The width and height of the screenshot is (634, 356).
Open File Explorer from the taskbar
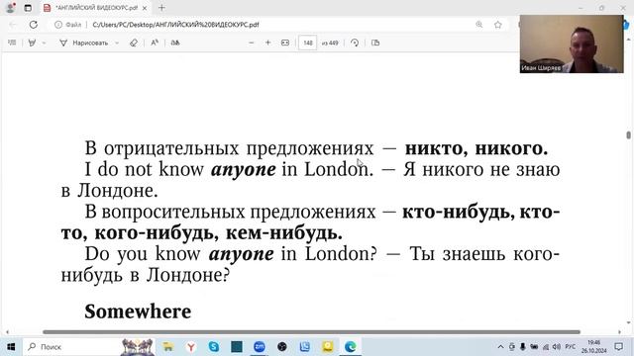(x=167, y=347)
